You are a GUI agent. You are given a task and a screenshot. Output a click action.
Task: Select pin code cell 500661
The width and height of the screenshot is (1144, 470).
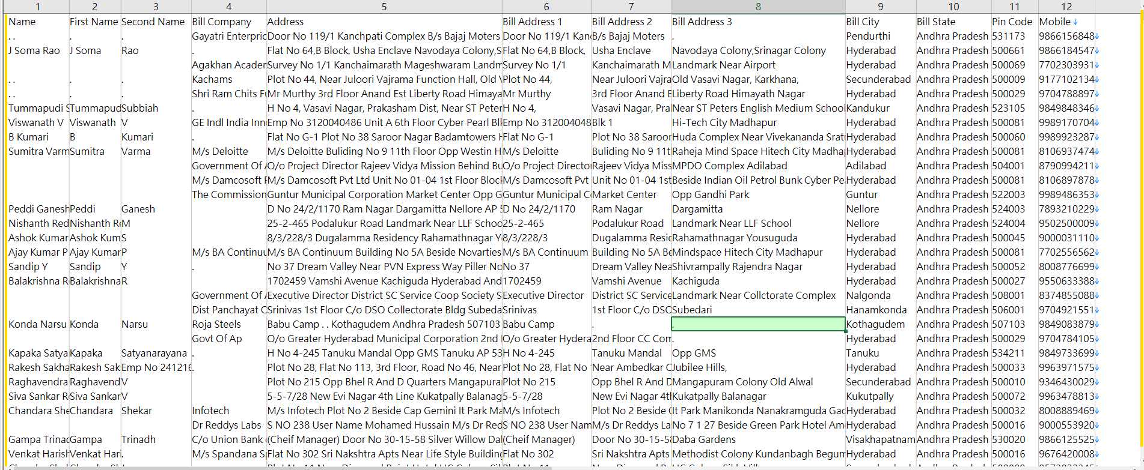pos(1015,50)
